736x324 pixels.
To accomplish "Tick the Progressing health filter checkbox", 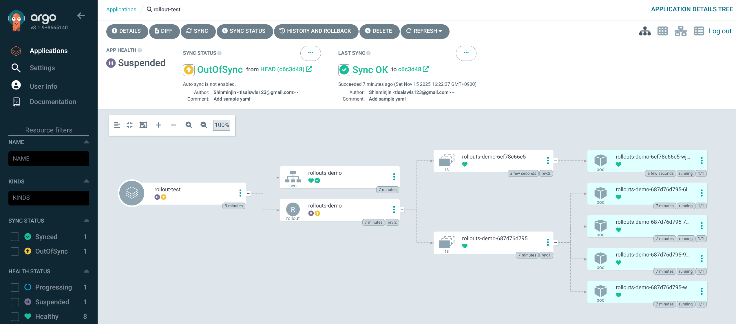I will [15, 287].
